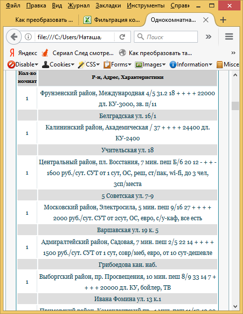Switch to Фильтрация ко... tab
This screenshot has width=243, height=314.
[112, 20]
